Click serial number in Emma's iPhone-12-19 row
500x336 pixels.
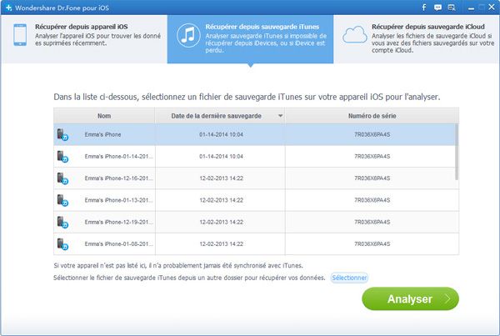tap(372, 222)
